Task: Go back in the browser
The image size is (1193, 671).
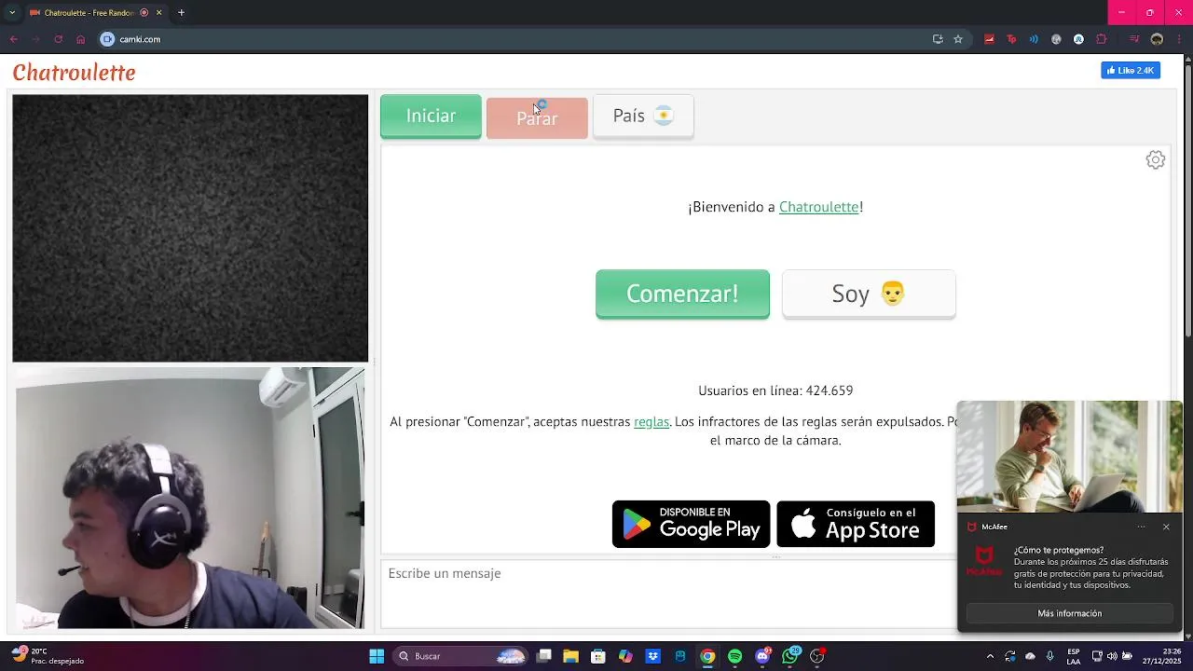Action: [14, 39]
